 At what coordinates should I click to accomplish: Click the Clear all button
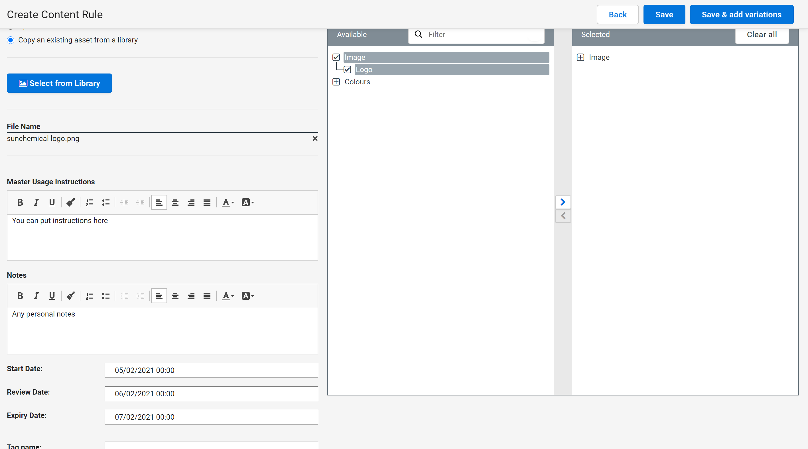coord(761,35)
